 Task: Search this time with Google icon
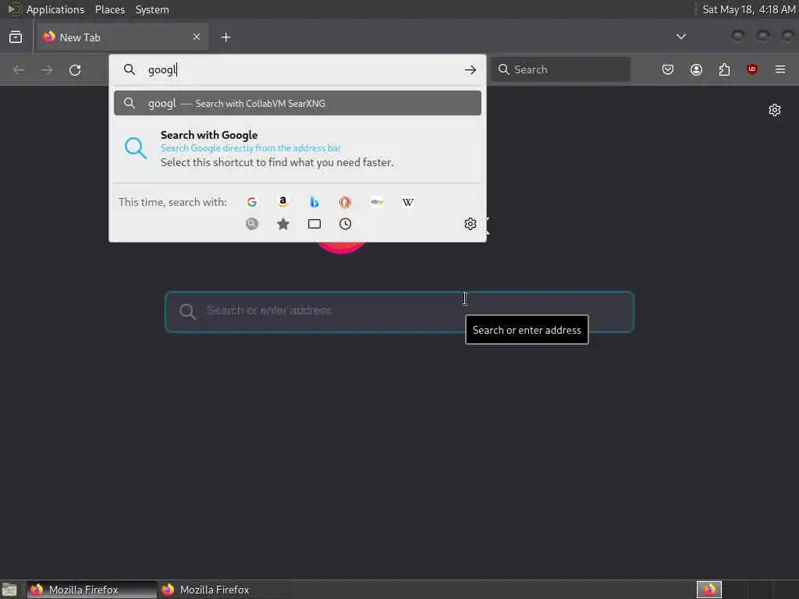pos(252,202)
